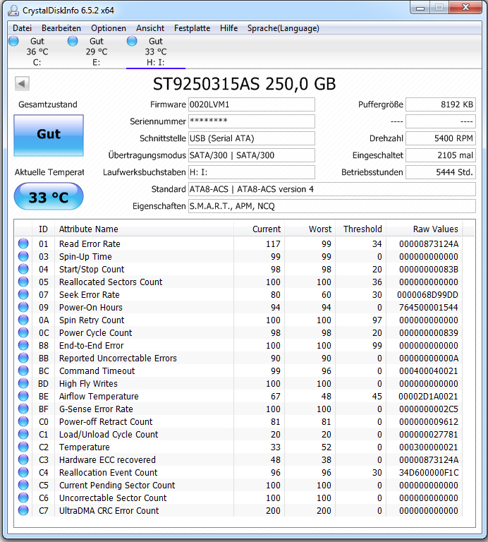488x542 pixels.
Task: Click the Worst column header
Action: [310, 229]
